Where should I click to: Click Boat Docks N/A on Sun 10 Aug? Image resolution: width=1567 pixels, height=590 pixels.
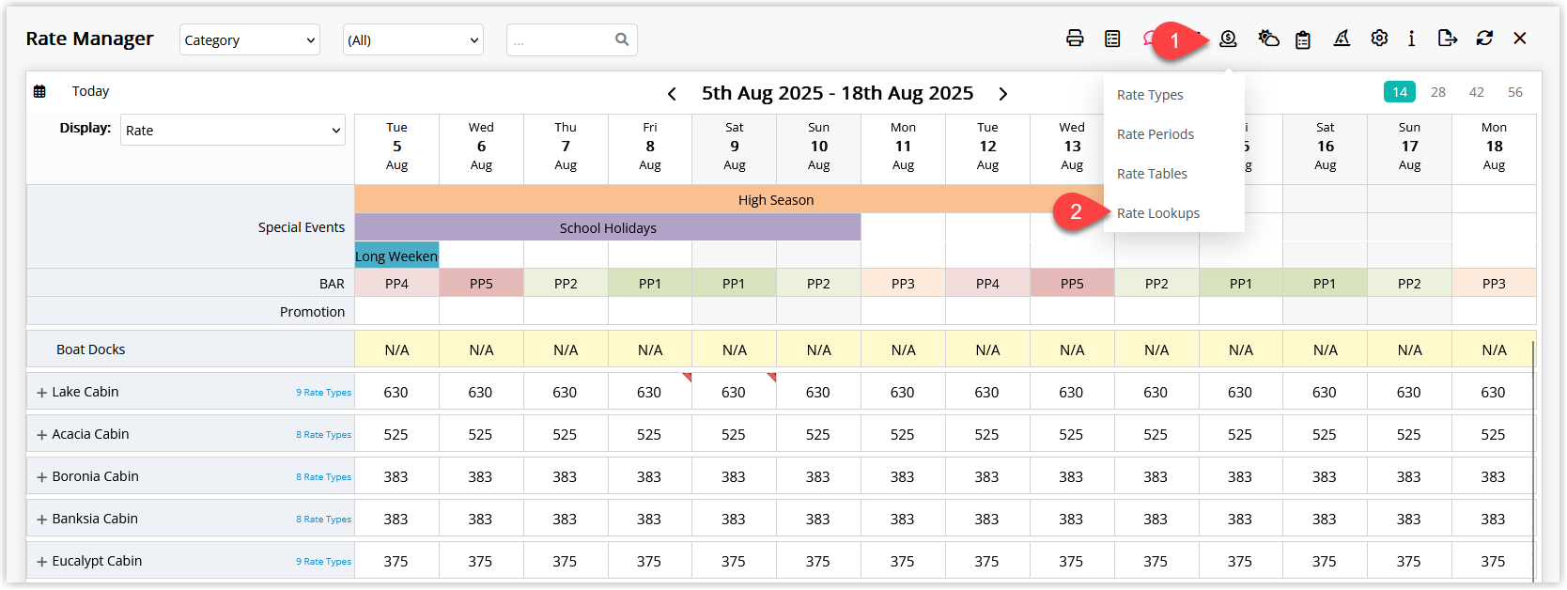point(818,349)
